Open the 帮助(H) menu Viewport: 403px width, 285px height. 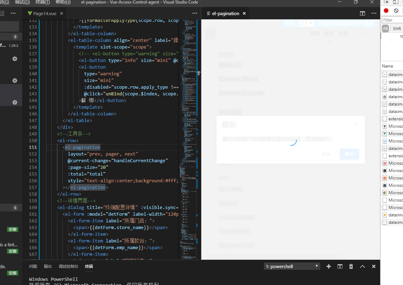click(x=63, y=2)
